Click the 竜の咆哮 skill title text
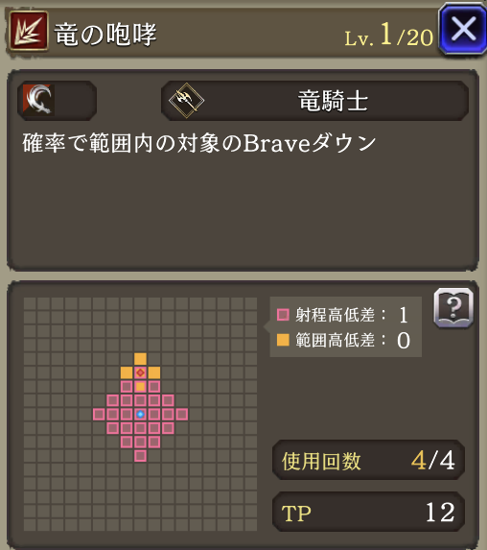Screen dimensions: 487x550 coord(105,34)
